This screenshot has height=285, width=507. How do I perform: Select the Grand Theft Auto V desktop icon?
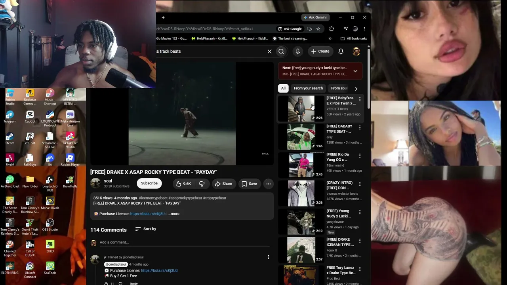point(30,227)
